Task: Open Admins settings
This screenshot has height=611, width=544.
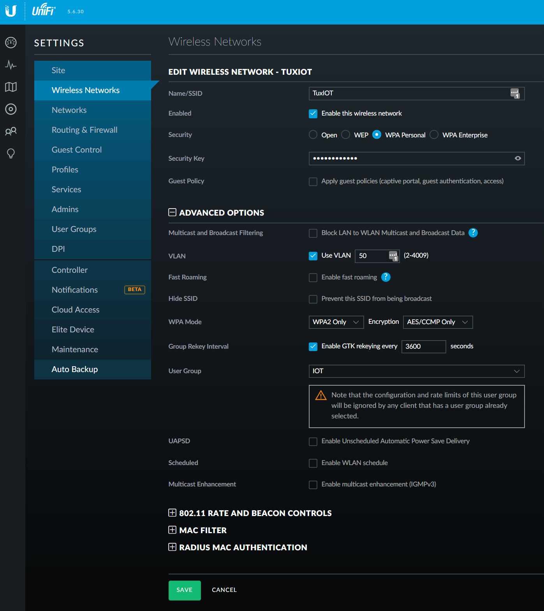Action: (93, 209)
